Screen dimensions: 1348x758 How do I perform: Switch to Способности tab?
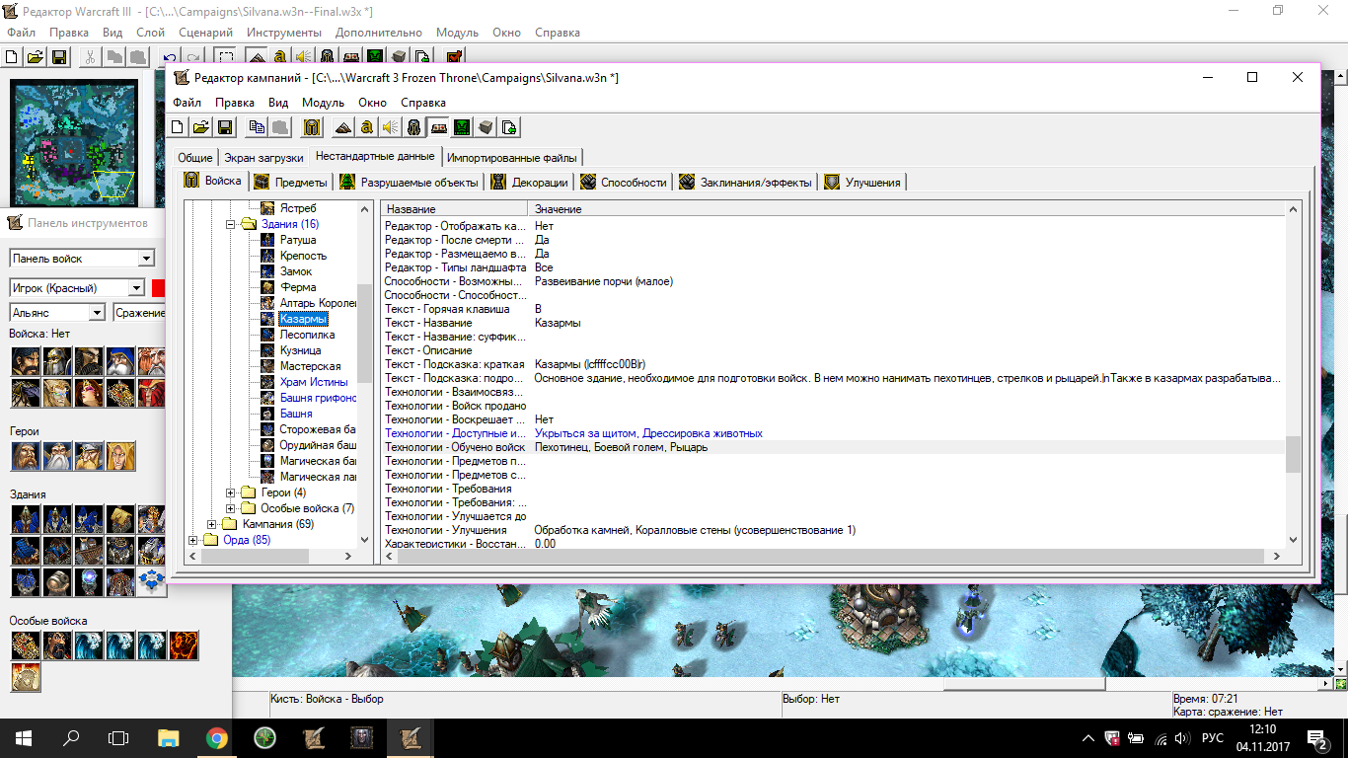[x=623, y=182]
